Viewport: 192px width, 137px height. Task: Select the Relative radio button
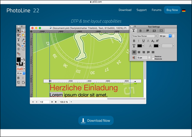(153, 56)
